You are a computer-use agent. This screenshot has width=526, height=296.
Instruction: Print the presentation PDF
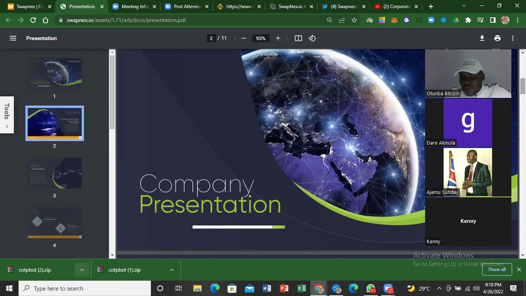(x=497, y=38)
